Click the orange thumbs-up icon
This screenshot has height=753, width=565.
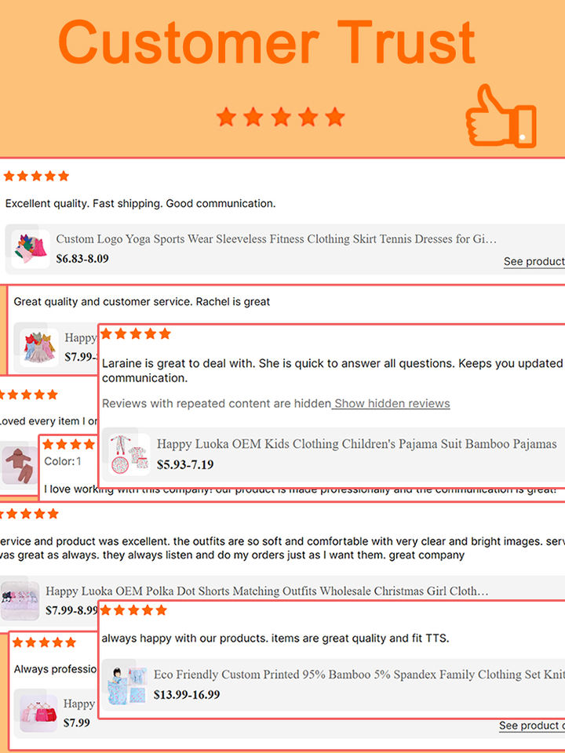501,116
